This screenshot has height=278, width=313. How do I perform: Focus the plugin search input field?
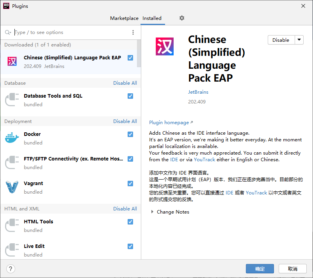coord(72,32)
